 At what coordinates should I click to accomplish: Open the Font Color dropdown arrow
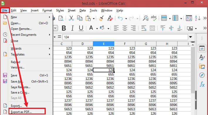coord(97,29)
